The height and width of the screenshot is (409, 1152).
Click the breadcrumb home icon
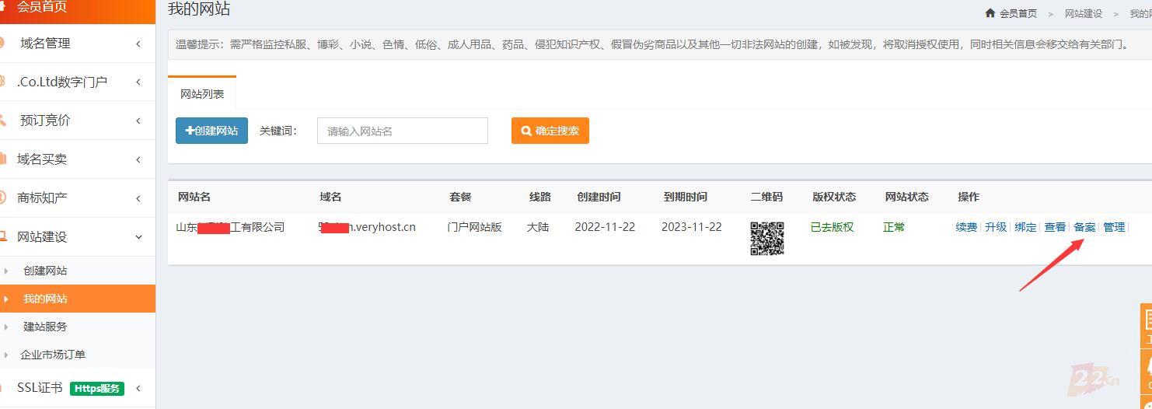[990, 13]
